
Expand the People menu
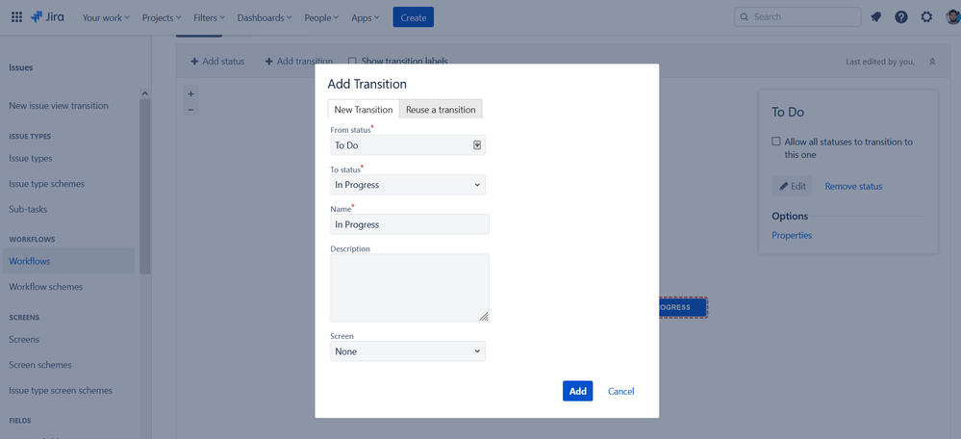pos(321,17)
